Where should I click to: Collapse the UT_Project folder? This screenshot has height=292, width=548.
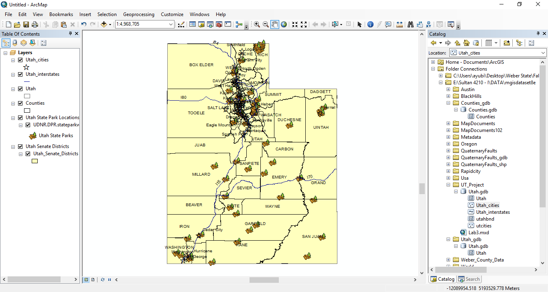pyautogui.click(x=448, y=185)
